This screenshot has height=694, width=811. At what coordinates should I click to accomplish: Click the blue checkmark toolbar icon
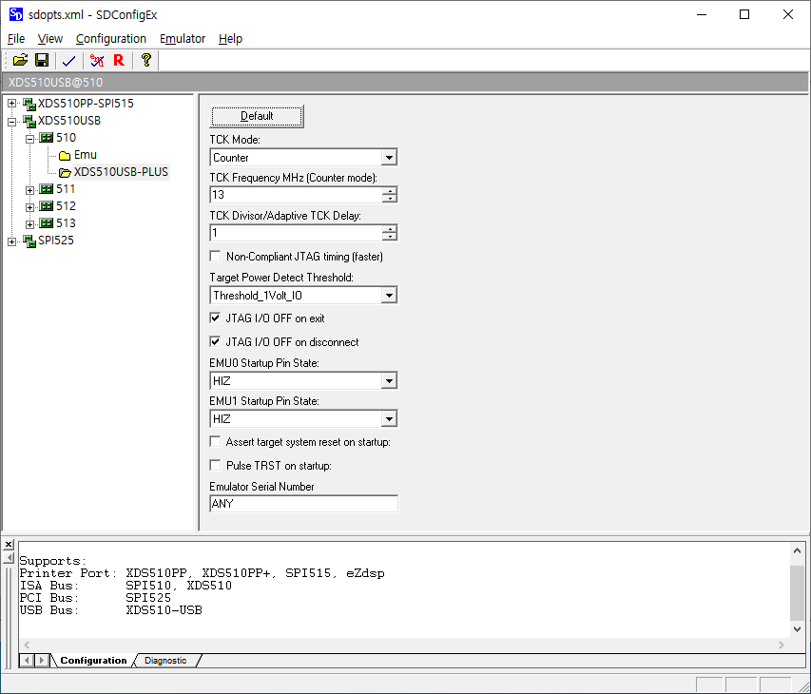tap(68, 61)
